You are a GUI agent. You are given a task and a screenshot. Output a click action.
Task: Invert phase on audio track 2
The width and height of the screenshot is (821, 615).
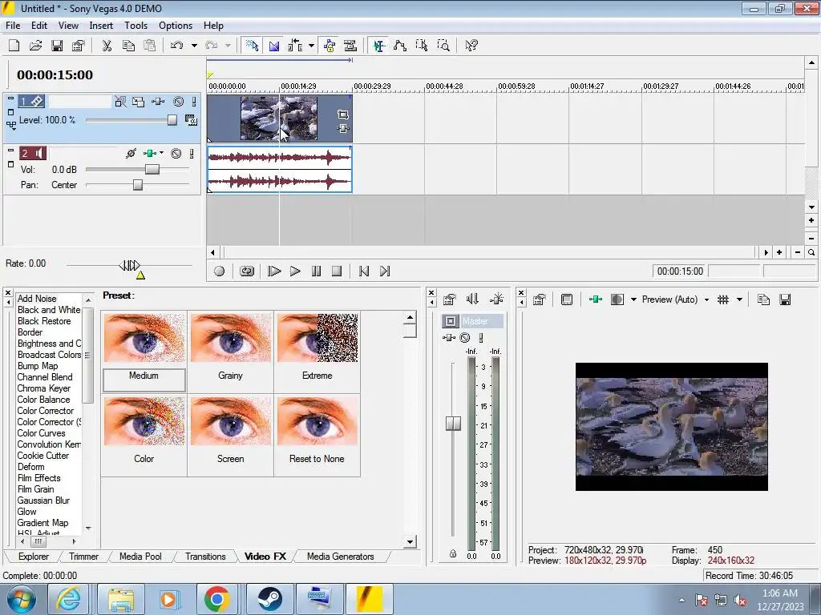[131, 153]
